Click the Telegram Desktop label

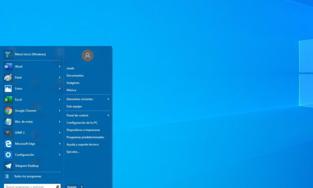[26, 166]
